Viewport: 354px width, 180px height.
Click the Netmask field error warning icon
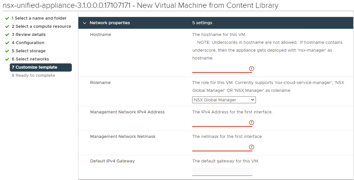(x=251, y=147)
